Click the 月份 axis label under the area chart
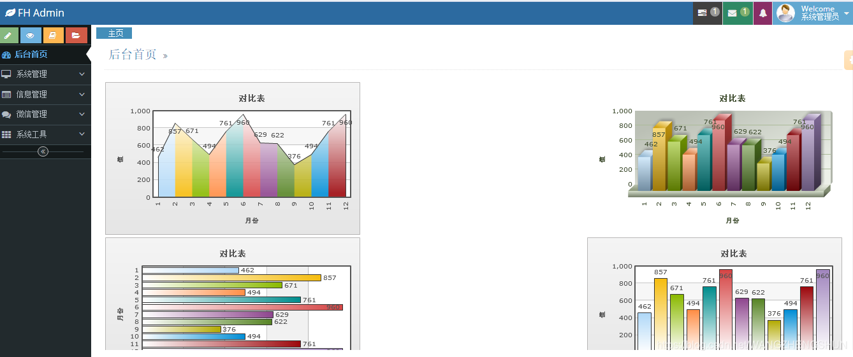853x357 pixels. (252, 221)
